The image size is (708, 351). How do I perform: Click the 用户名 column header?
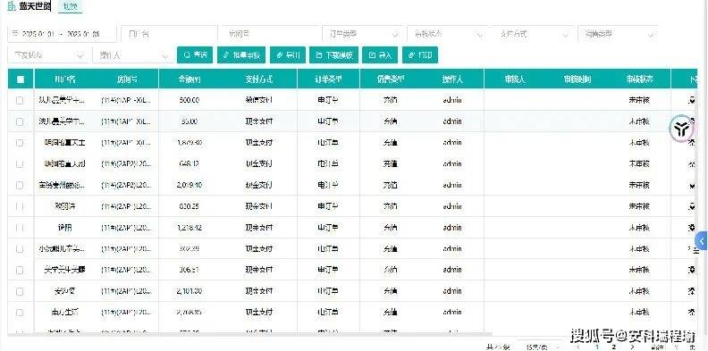pos(65,79)
